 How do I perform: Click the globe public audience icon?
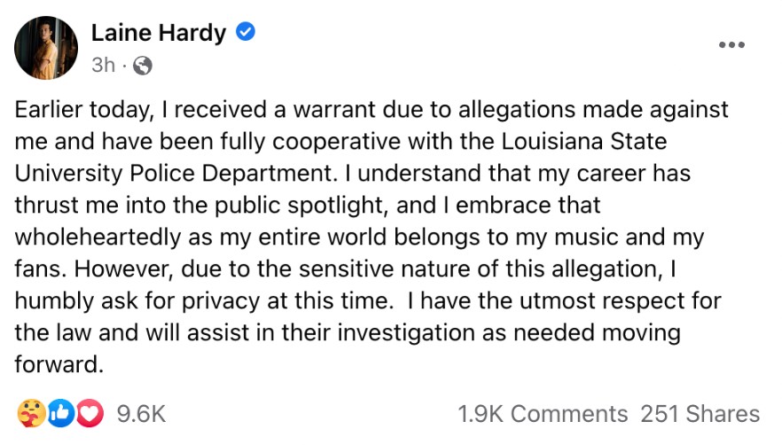point(143,66)
